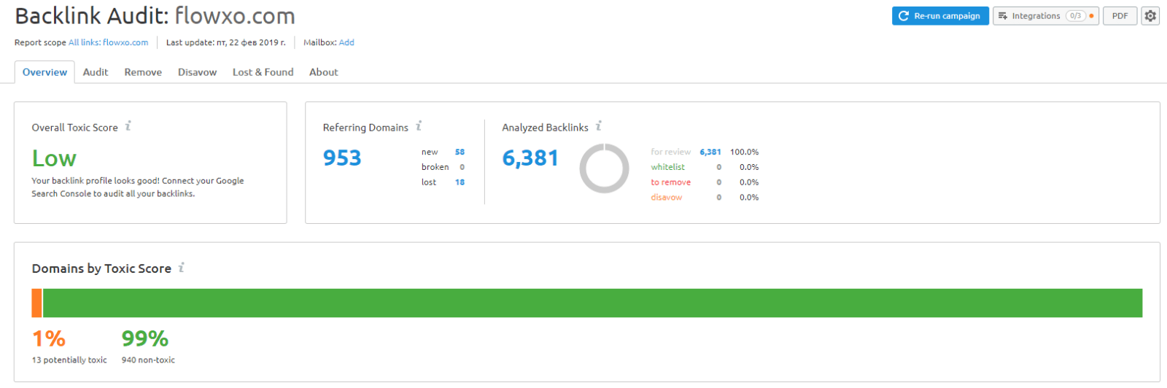1167x388 pixels.
Task: Click the '13 potentially toxic' text
Action: (69, 360)
